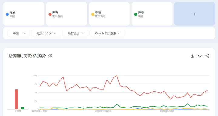218x116 pixels.
Task: Click the green average bar for 佛寺
Action: [22, 108]
